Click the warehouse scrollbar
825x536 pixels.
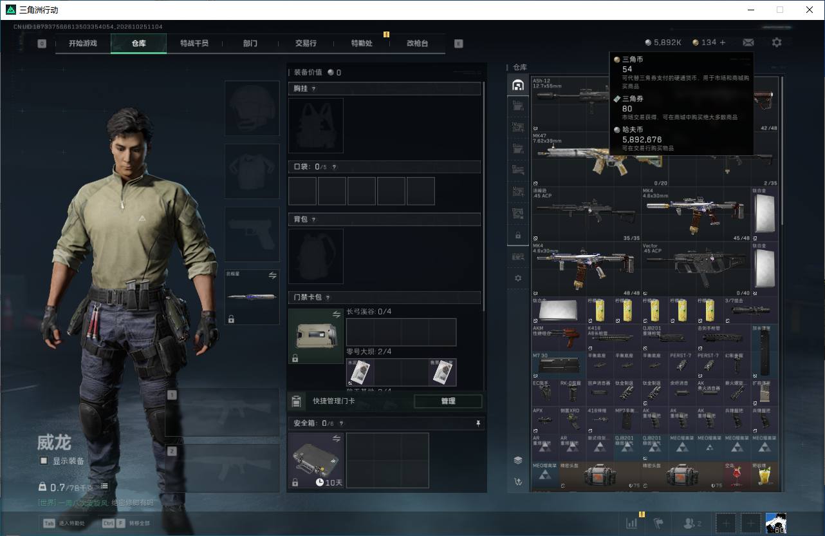click(782, 149)
